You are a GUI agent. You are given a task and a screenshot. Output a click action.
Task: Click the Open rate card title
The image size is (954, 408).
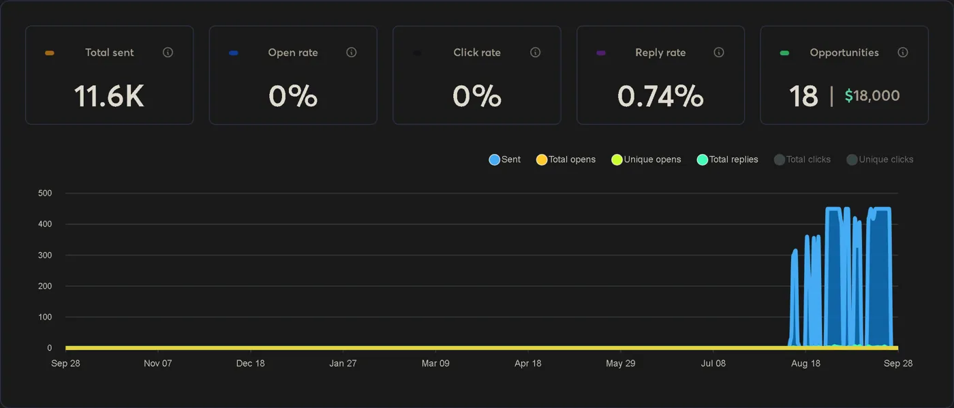pyautogui.click(x=293, y=52)
